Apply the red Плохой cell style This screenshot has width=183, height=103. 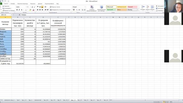132,7
